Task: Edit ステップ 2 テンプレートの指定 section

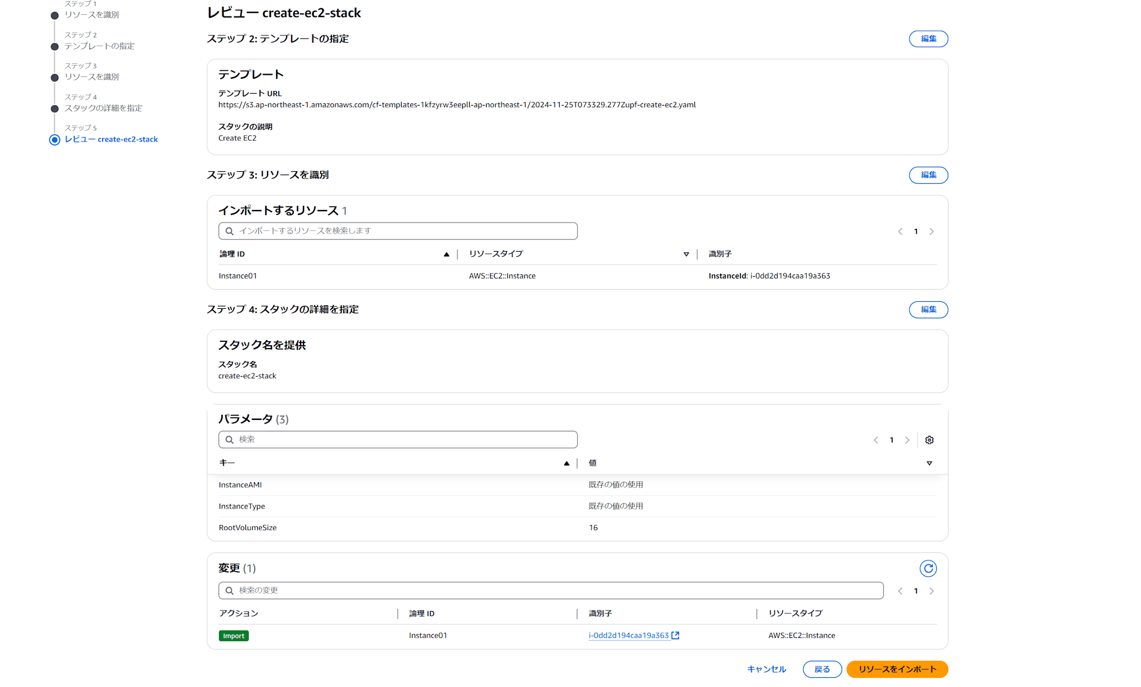Action: (928, 39)
